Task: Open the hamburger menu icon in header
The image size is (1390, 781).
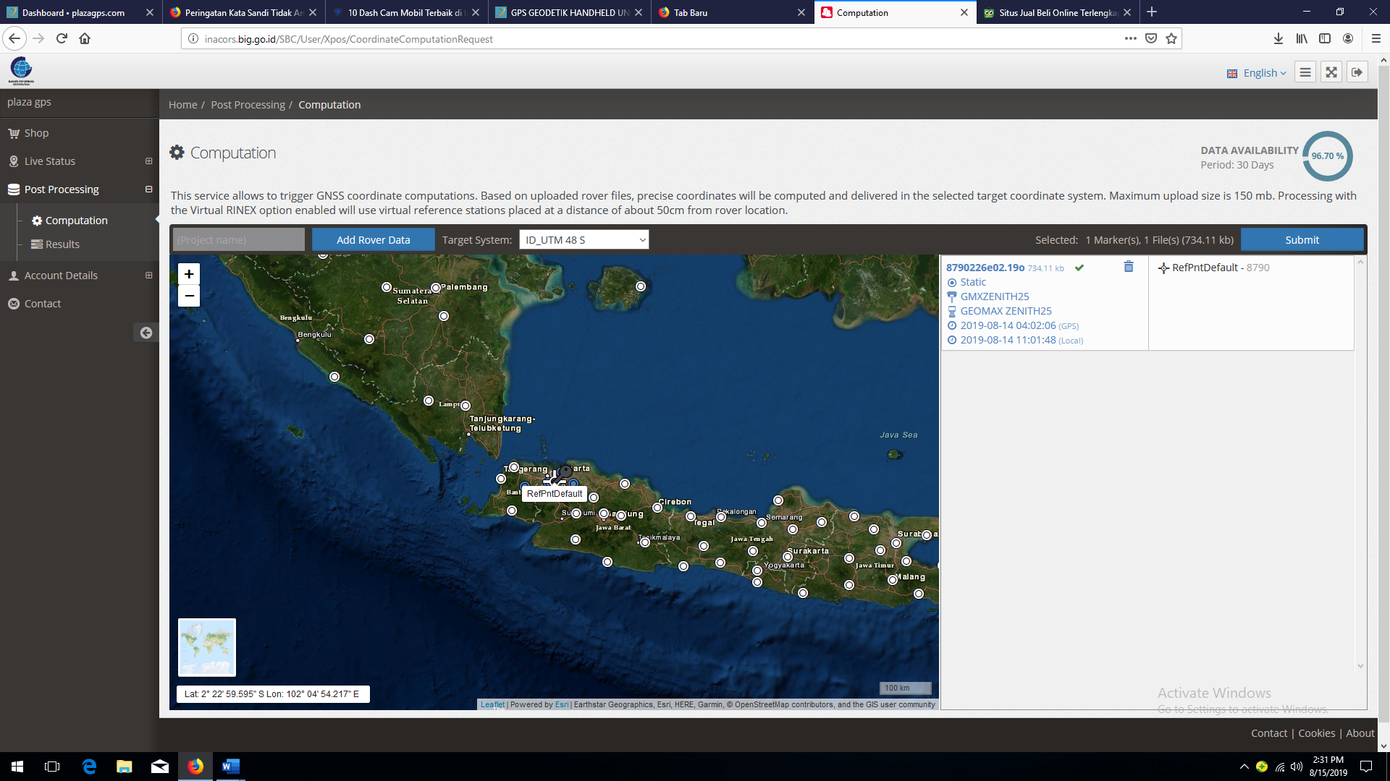Action: click(x=1305, y=72)
